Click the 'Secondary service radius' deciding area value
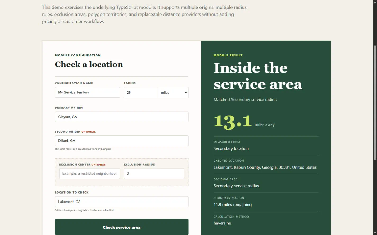377x235 pixels. pos(236,186)
